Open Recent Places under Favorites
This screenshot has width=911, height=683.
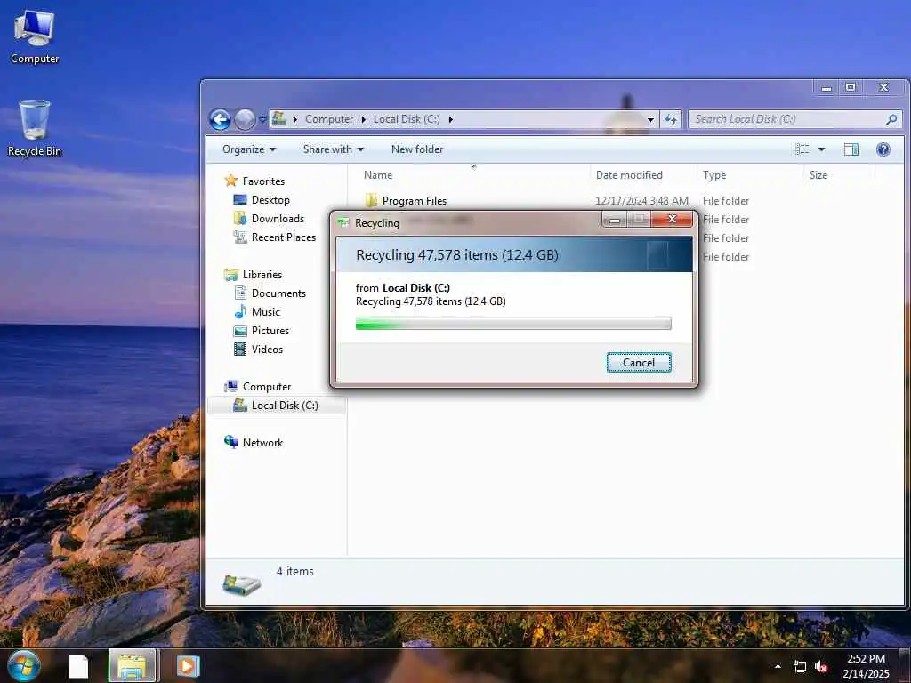[284, 237]
